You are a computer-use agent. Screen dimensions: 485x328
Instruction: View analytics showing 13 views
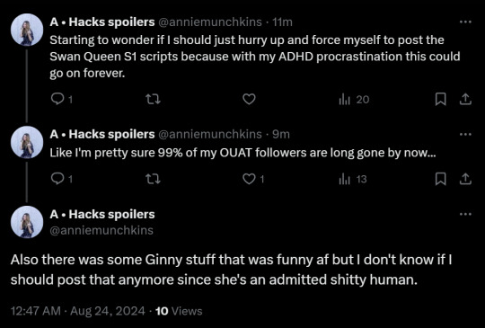click(x=353, y=180)
